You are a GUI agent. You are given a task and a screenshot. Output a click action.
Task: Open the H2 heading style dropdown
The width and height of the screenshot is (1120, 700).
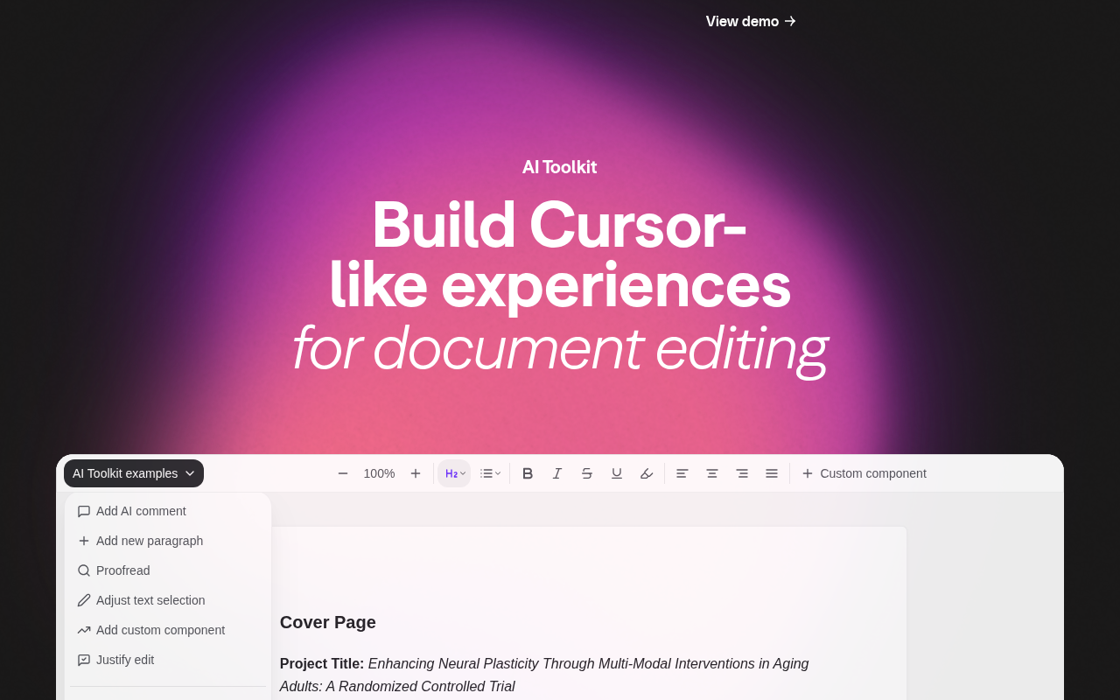455,473
